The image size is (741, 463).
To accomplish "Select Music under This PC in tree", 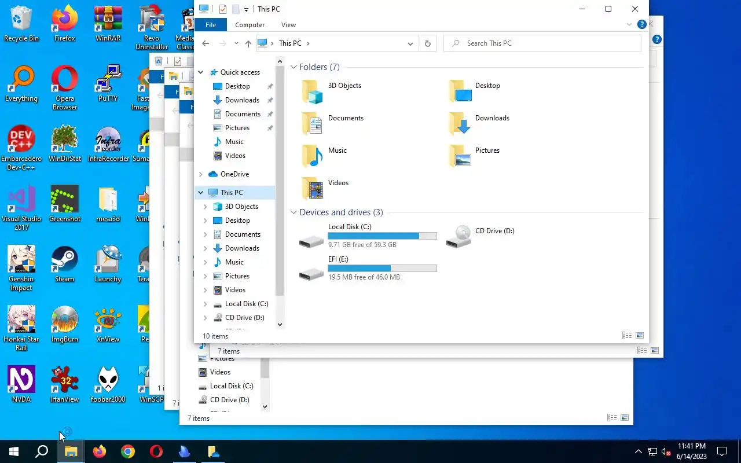I will (234, 262).
